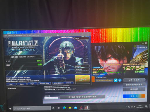Viewport: 150px width, 112px height.
Task: Open the taskbar clock and date
Action: pos(140,107)
